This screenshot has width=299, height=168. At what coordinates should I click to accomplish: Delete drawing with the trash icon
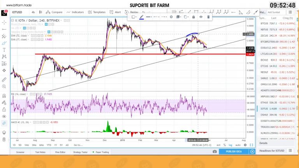208,17
